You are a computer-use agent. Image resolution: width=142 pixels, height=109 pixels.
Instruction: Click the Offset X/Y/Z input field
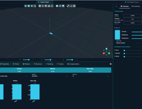(x=132, y=16)
